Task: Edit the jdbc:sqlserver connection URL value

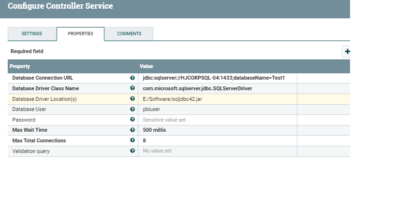Action: pos(214,78)
